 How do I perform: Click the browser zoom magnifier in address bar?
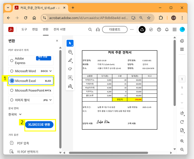tap(141, 18)
